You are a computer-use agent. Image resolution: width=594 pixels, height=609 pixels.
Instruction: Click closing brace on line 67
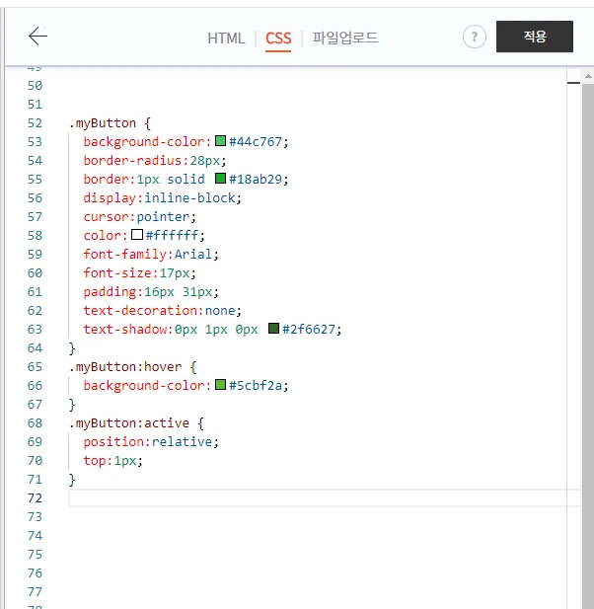[x=72, y=405]
